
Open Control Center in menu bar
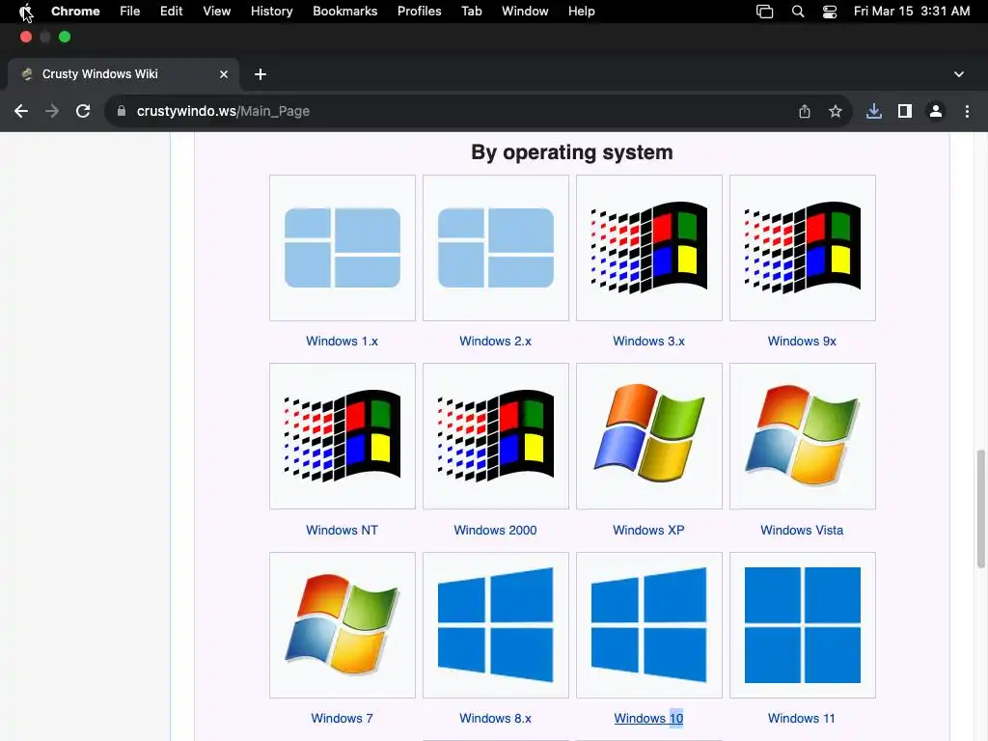830,12
